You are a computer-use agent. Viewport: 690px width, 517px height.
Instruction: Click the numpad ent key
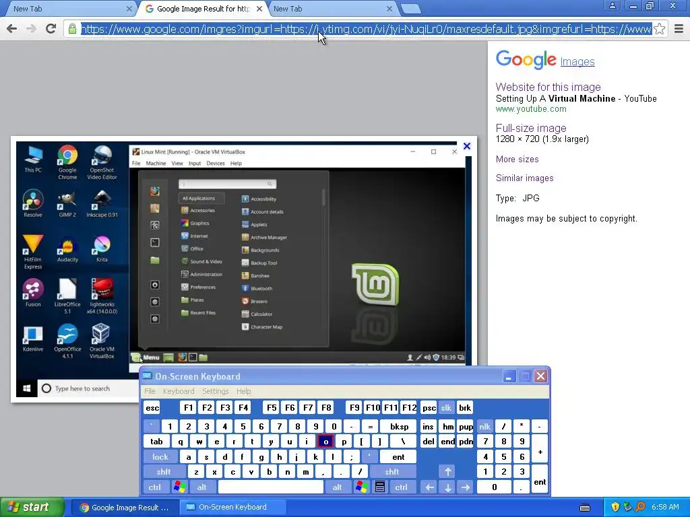(540, 479)
